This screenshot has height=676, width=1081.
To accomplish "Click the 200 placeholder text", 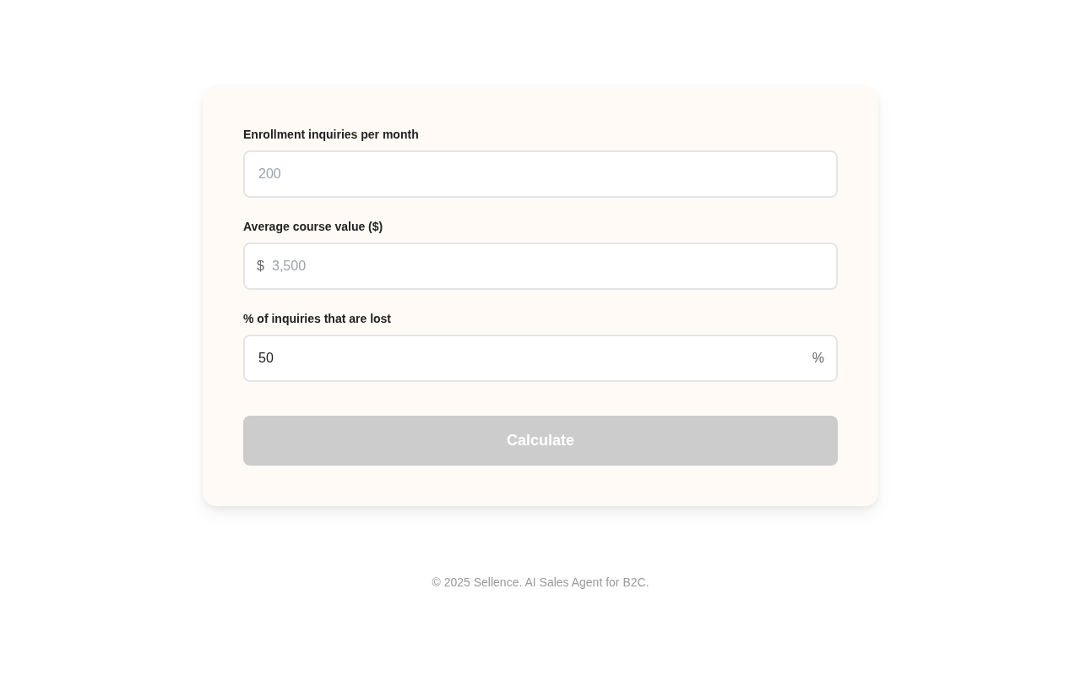I will click(269, 174).
